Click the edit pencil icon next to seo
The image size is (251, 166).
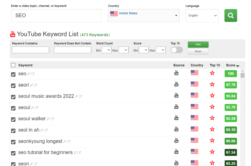coord(29,74)
